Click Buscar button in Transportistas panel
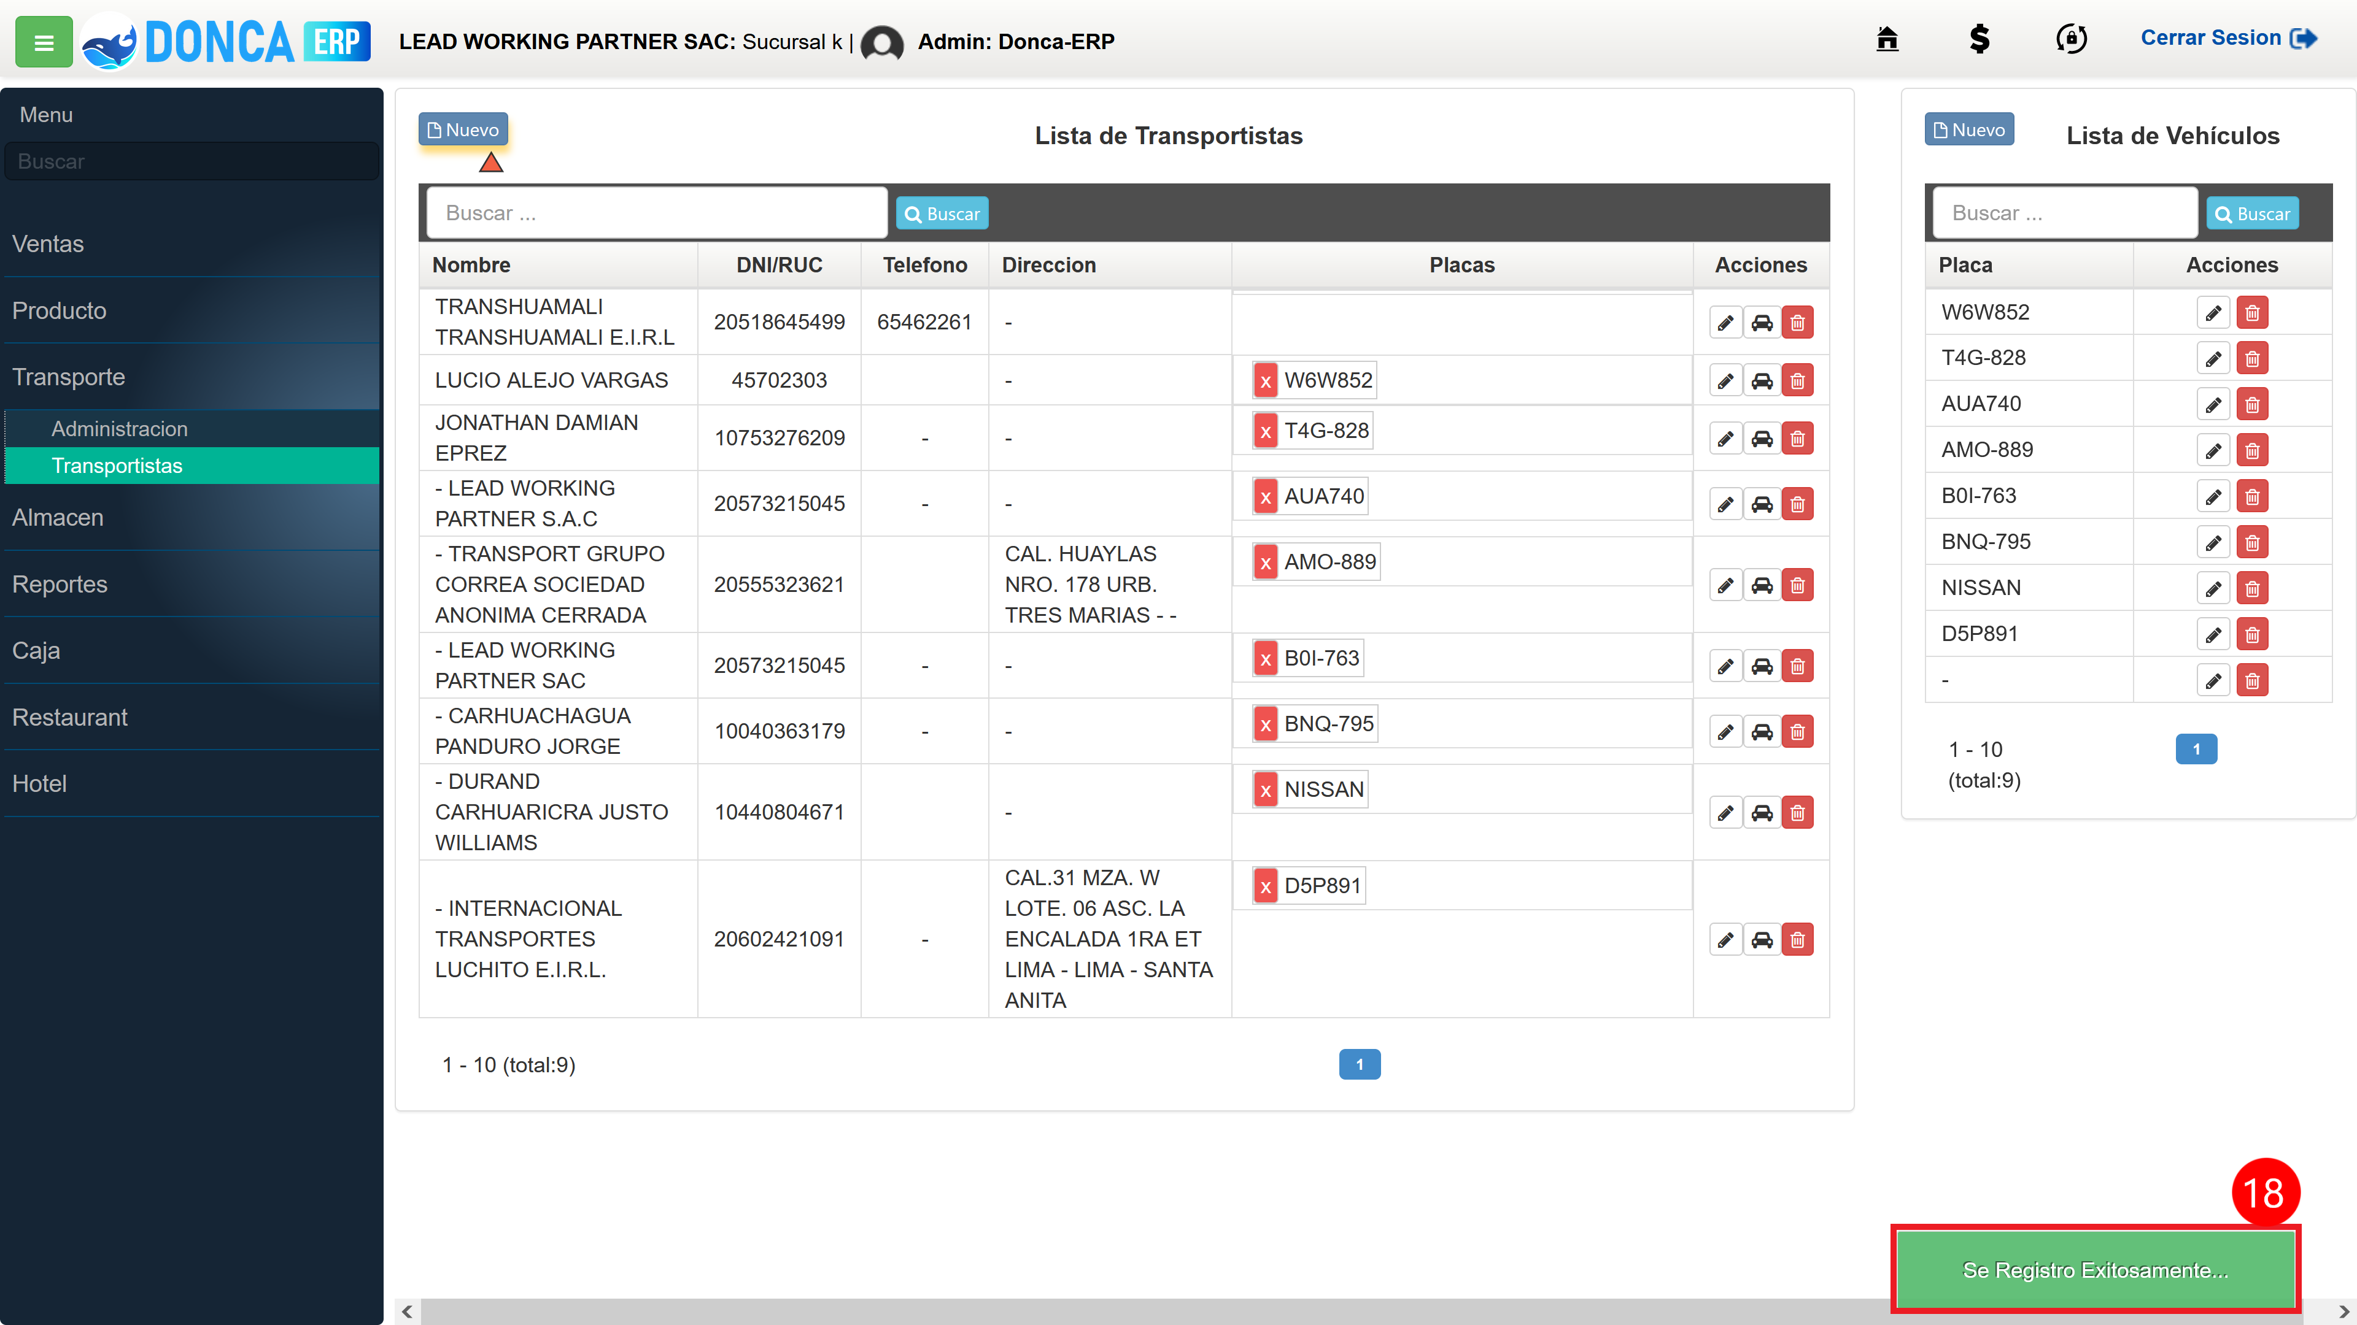 pos(942,213)
